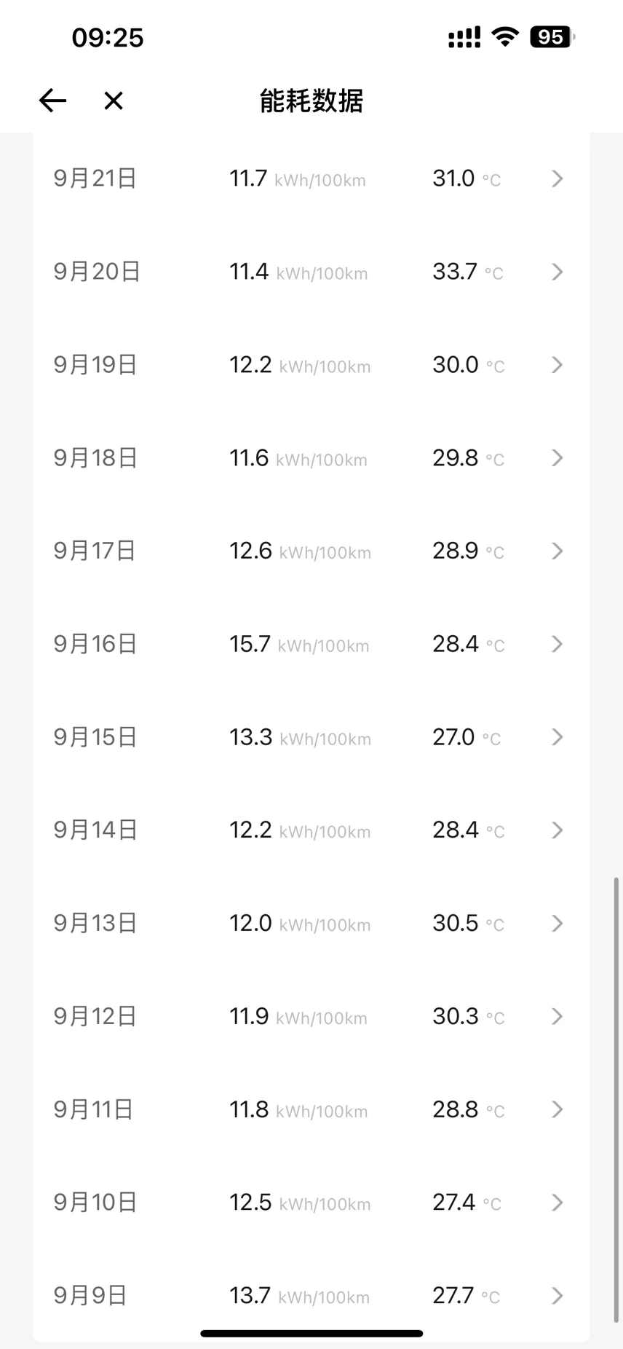Viewport: 623px width, 1349px height.
Task: Tap the battery indicator showing 95
Action: 551,36
